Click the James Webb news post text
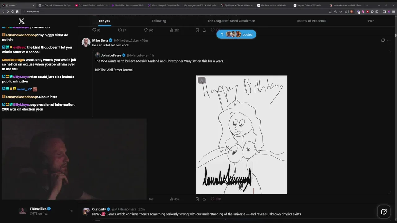This screenshot has height=223, width=397. [x=197, y=214]
